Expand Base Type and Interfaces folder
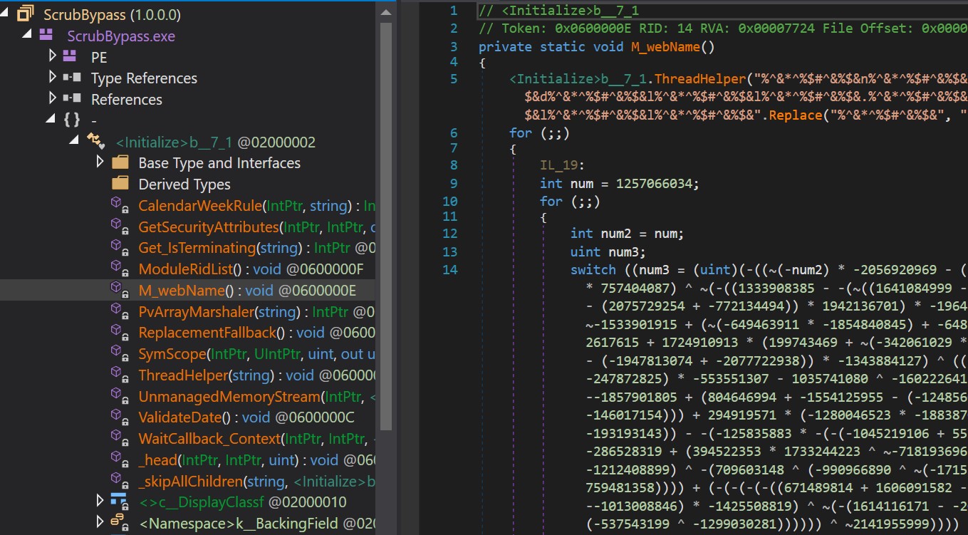Viewport: 968px width, 535px height. point(100,162)
